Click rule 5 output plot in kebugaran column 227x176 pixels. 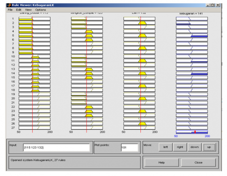click(192, 35)
